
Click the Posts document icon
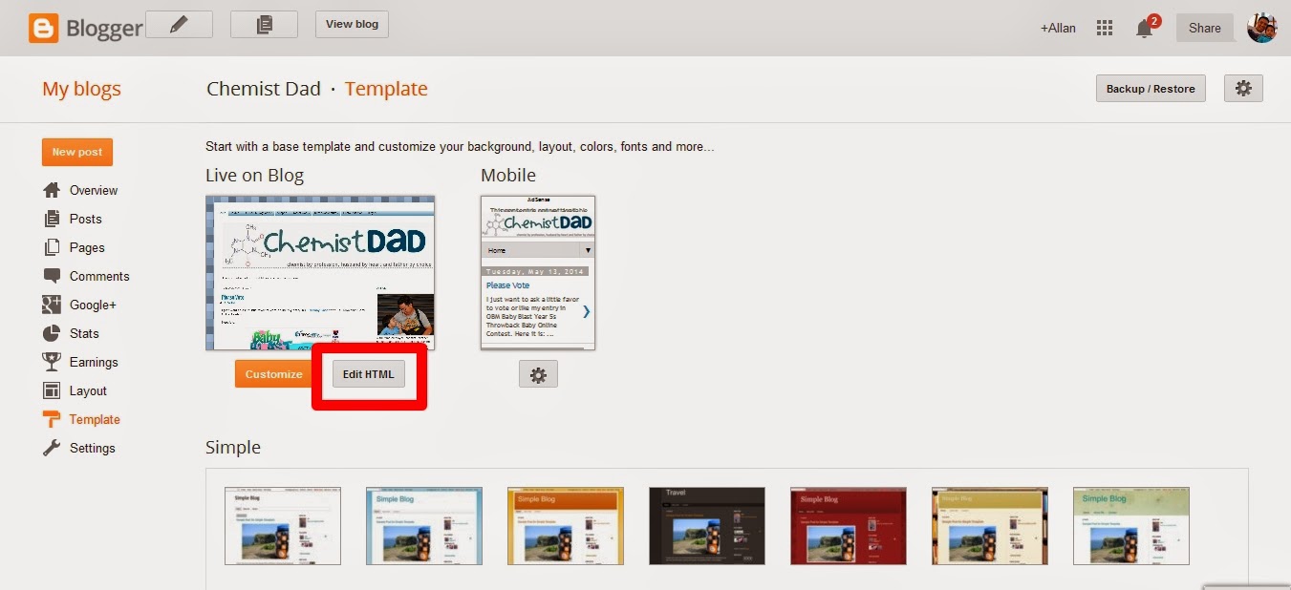[52, 219]
